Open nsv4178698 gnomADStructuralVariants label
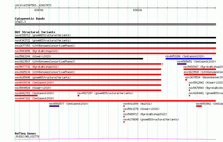The image size is (223, 142). (x=151, y=119)
